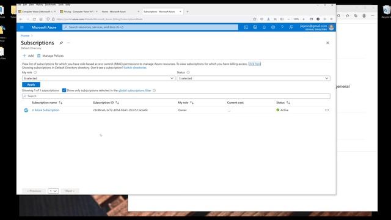
Task: Open Directories and subscriptions filter icon
Action: pyautogui.click(x=255, y=27)
